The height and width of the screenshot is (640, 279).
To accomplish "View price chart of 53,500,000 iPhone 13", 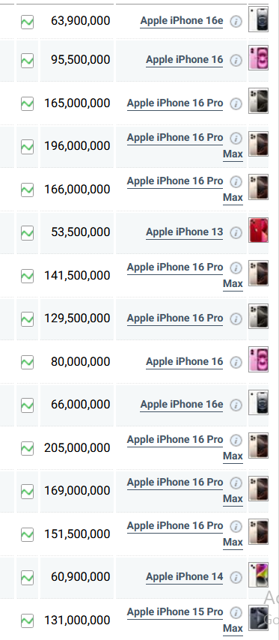I will 27,233.
